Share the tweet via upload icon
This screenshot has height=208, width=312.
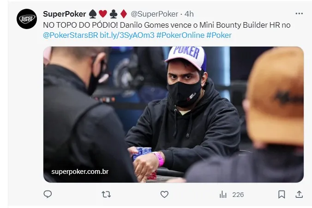pyautogui.click(x=299, y=194)
